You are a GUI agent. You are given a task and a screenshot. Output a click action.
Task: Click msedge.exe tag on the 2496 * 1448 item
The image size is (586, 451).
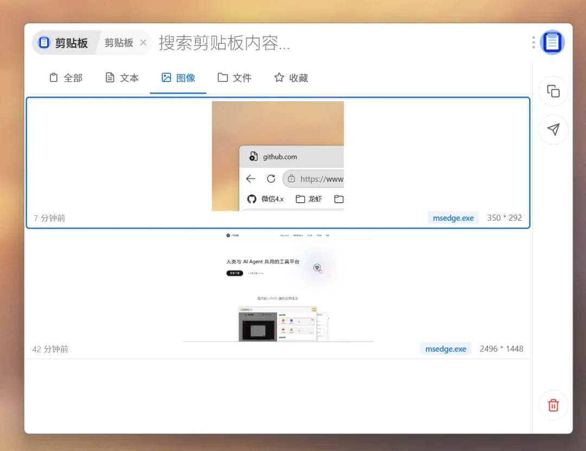[445, 349]
